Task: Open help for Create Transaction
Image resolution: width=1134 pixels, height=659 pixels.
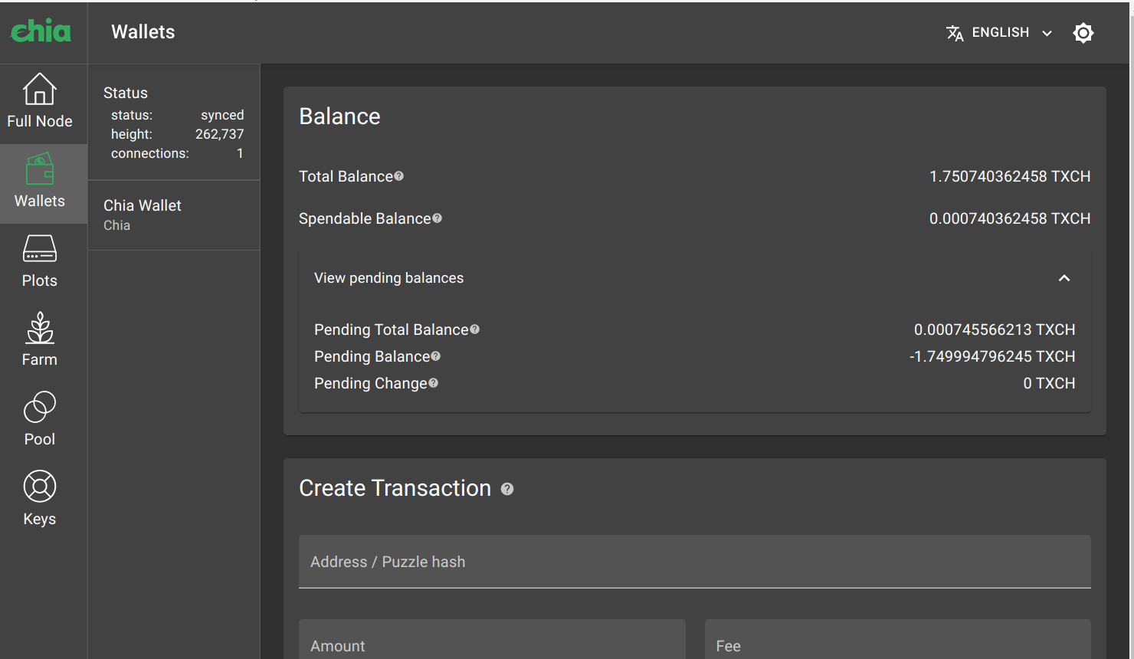Action: [507, 488]
